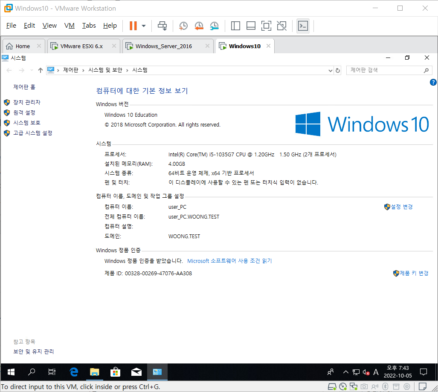The height and width of the screenshot is (392, 438).
Task: Open Task View
Action: [x=52, y=372]
